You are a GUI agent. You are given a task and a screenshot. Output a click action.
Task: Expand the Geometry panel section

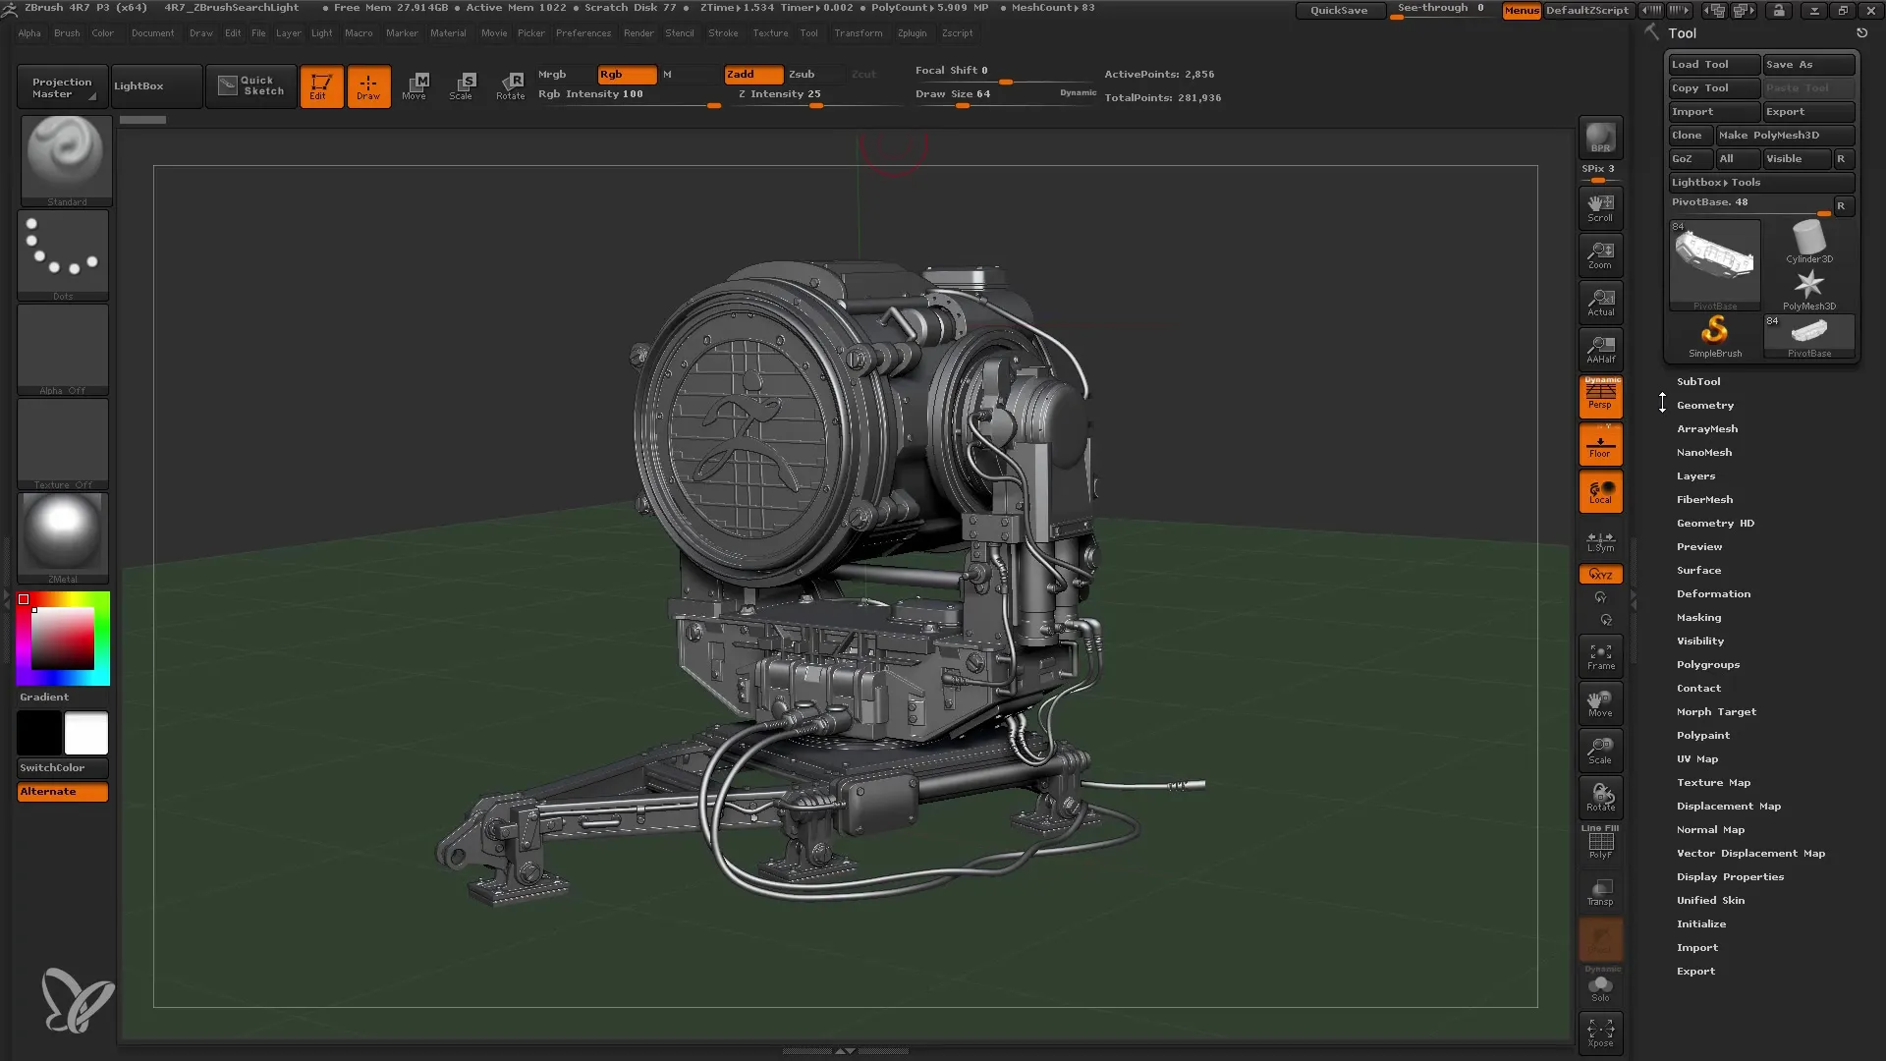pos(1704,404)
